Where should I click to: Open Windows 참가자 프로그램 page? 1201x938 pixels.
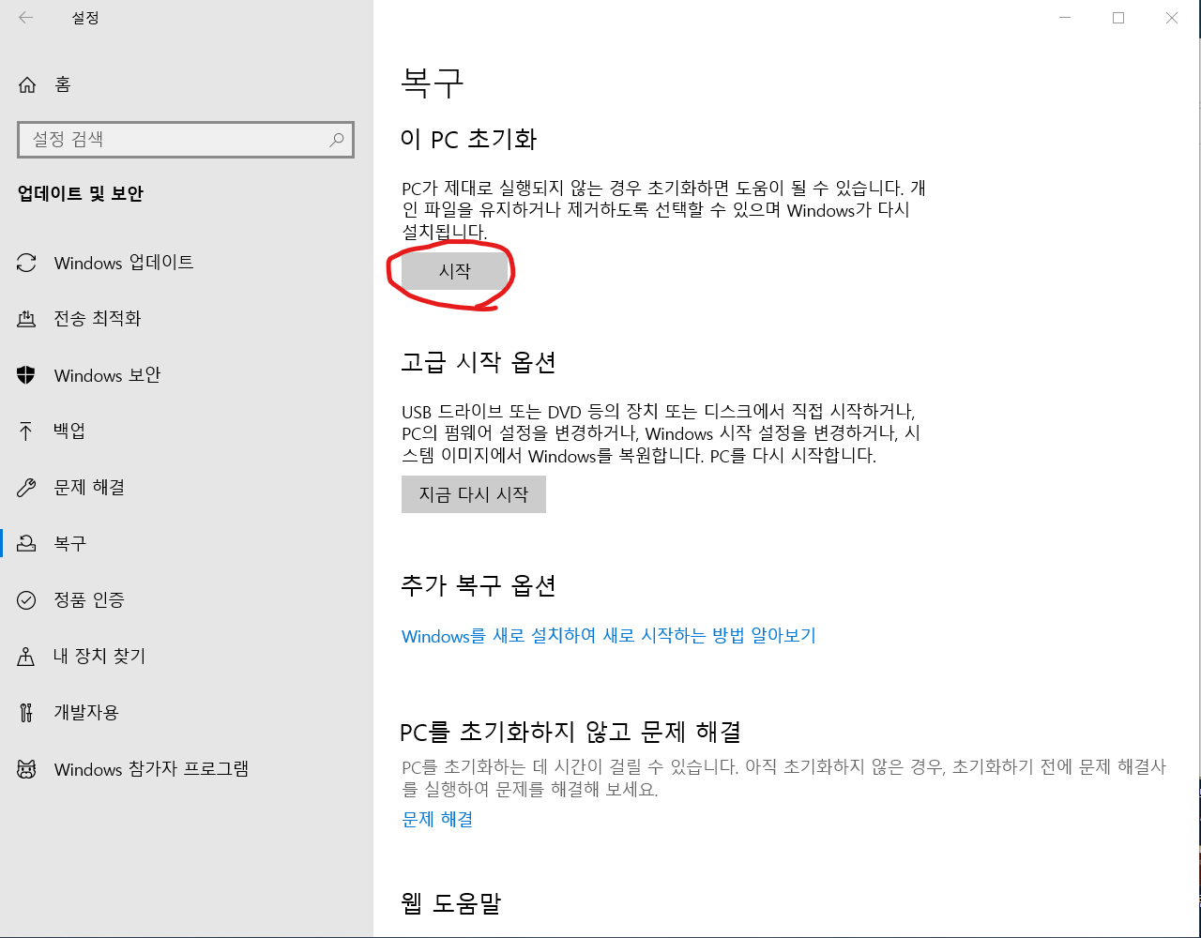click(187, 769)
